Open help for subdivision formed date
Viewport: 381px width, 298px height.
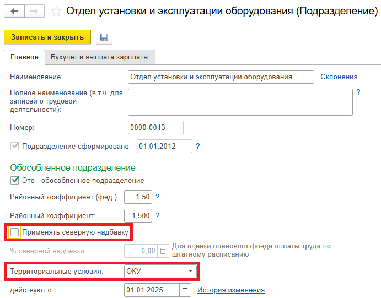pos(198,146)
